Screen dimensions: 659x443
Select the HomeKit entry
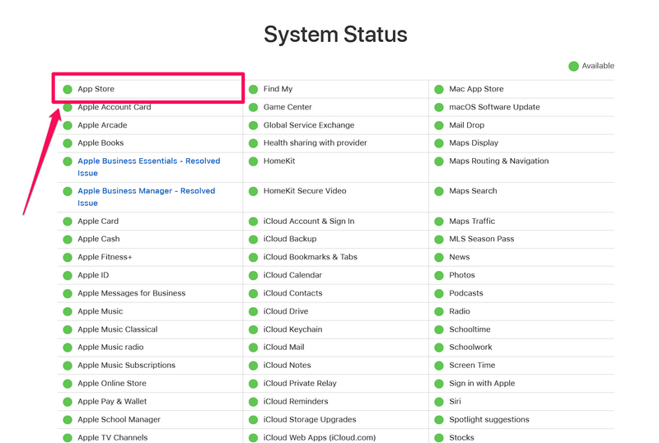pyautogui.click(x=279, y=161)
